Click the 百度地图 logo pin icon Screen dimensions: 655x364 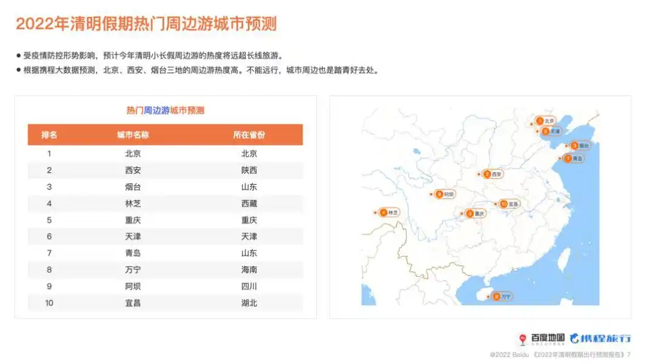click(523, 340)
